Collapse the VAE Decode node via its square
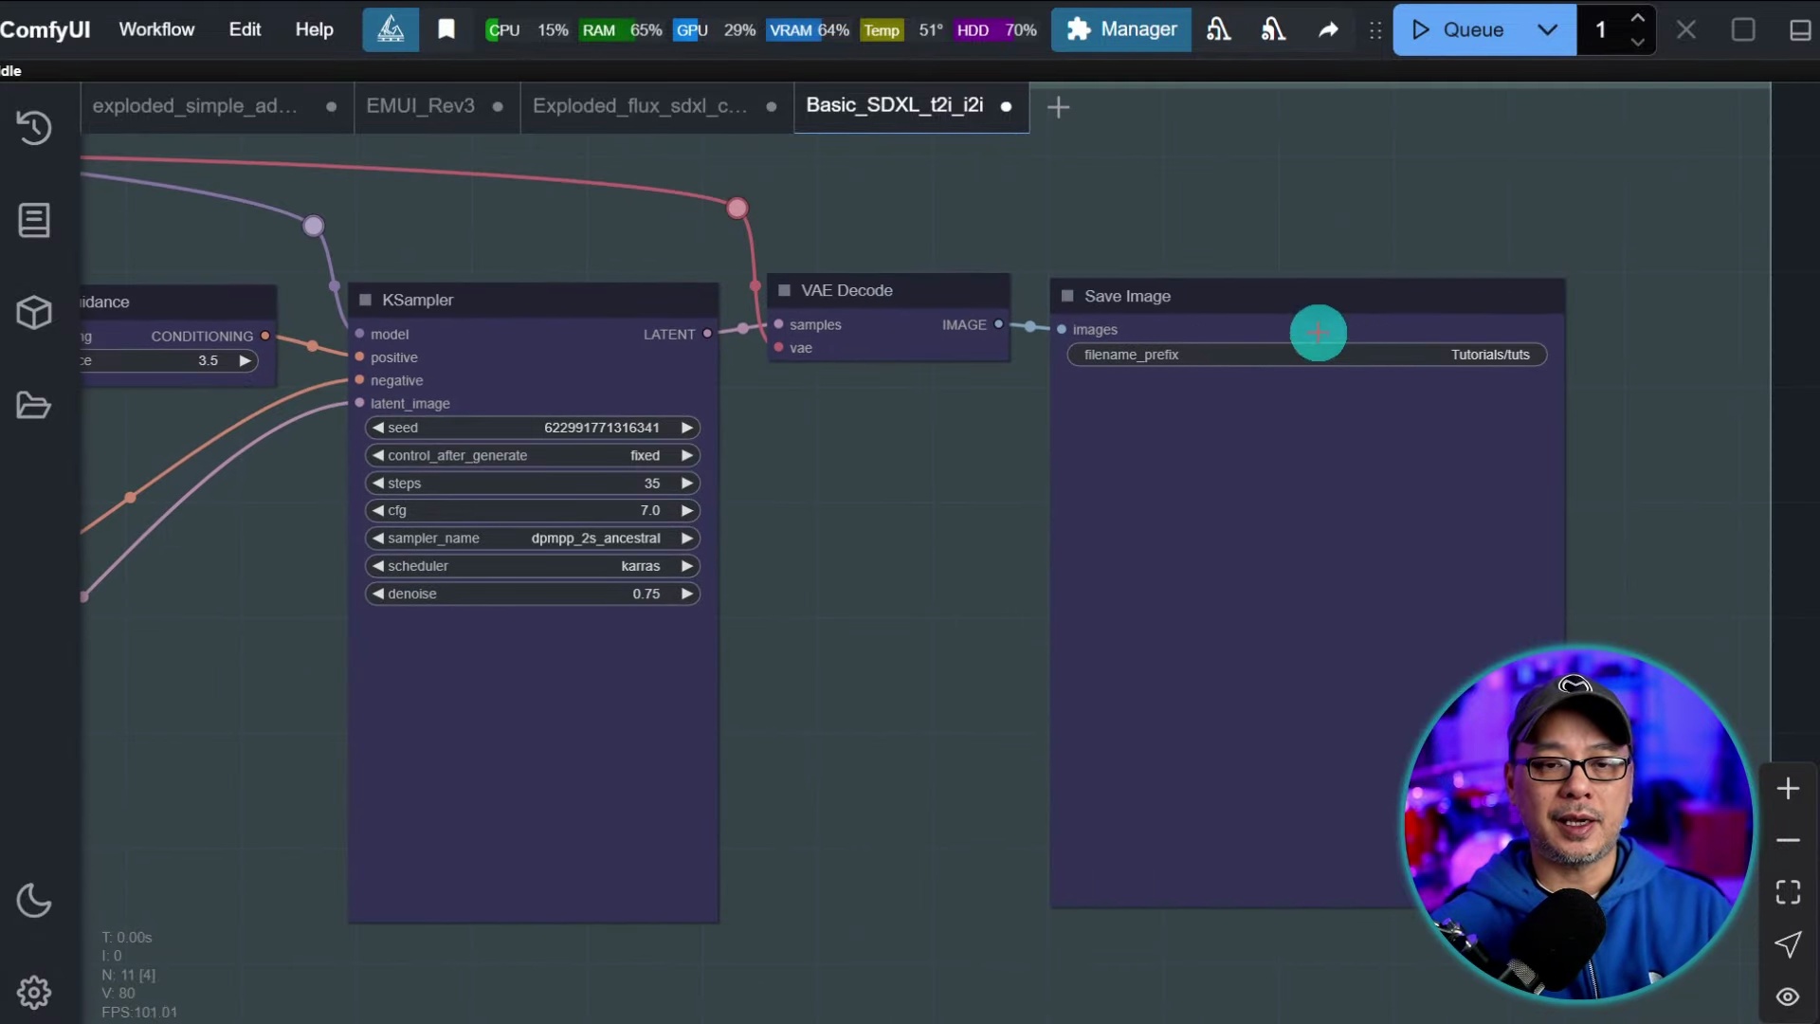 [784, 290]
